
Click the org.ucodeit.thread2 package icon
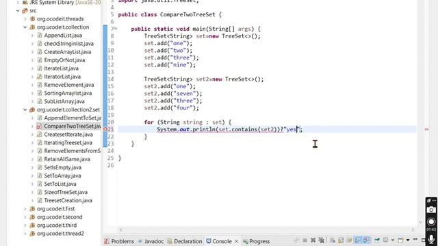click(32, 234)
